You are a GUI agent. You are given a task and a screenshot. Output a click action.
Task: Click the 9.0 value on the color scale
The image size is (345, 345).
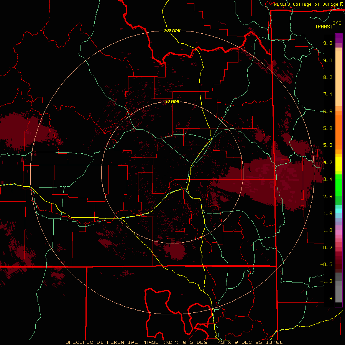point(328,60)
